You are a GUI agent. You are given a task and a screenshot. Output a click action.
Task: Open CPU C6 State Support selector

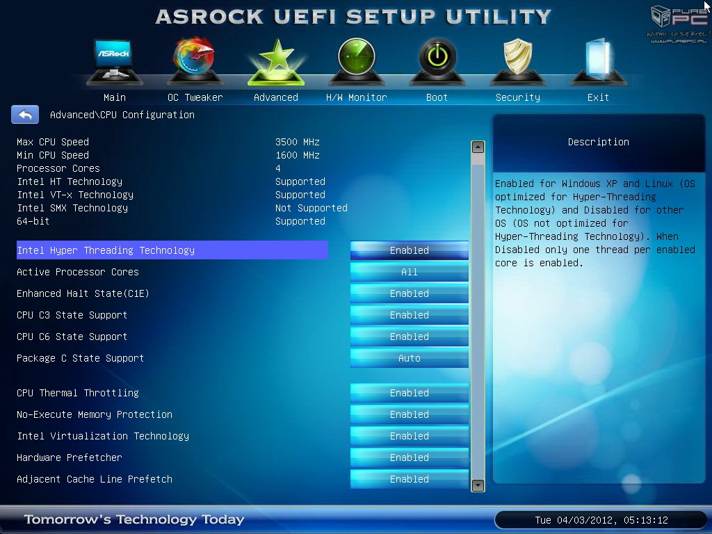(x=409, y=337)
